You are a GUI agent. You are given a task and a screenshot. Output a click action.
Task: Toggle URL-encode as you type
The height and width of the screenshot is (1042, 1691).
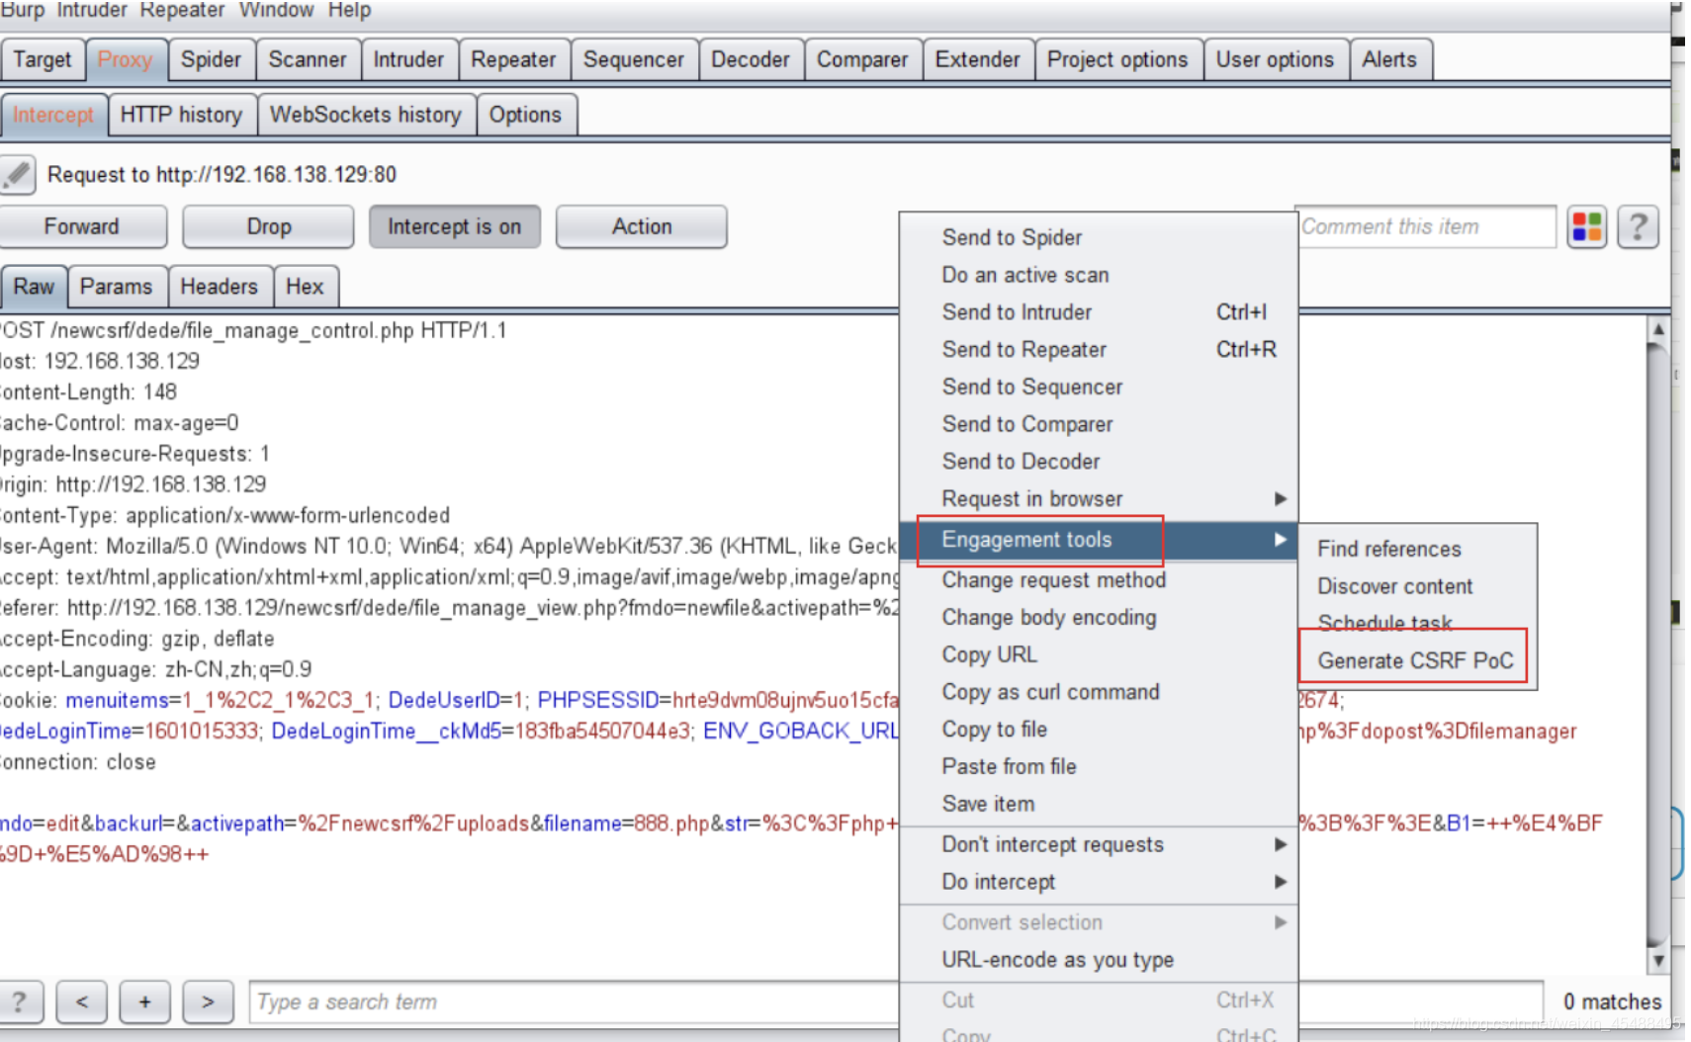point(1098,960)
